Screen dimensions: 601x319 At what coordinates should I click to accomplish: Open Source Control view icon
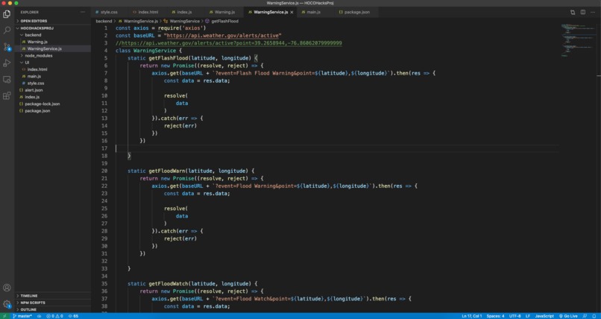pos(7,47)
